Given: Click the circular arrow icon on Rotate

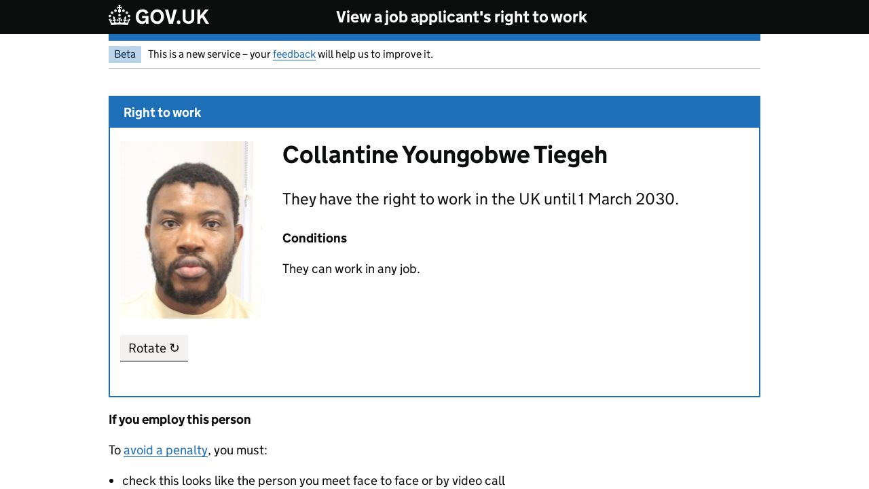Looking at the screenshot, I should (x=174, y=348).
